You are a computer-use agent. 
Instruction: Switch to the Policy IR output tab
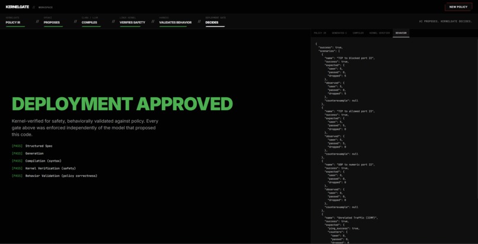tap(320, 33)
